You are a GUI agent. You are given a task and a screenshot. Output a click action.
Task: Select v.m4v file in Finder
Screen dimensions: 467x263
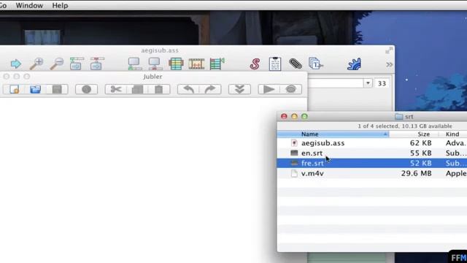[x=312, y=174]
